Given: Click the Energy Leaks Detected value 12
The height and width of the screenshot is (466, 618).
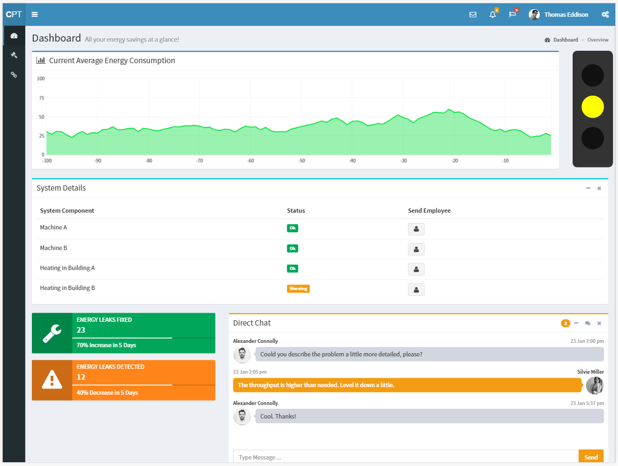Looking at the screenshot, I should [81, 377].
